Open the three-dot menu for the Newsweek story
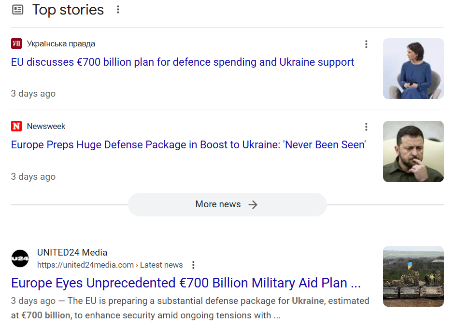Screen dimensions: 455x329 [366, 127]
